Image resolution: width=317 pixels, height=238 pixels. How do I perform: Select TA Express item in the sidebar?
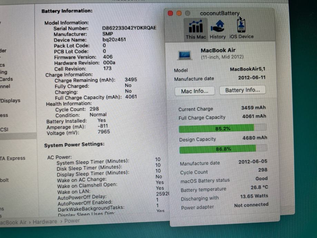[x=12, y=158]
